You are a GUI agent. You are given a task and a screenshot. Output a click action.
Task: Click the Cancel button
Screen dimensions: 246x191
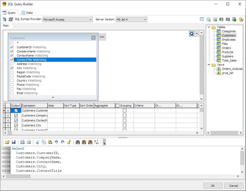point(233,186)
